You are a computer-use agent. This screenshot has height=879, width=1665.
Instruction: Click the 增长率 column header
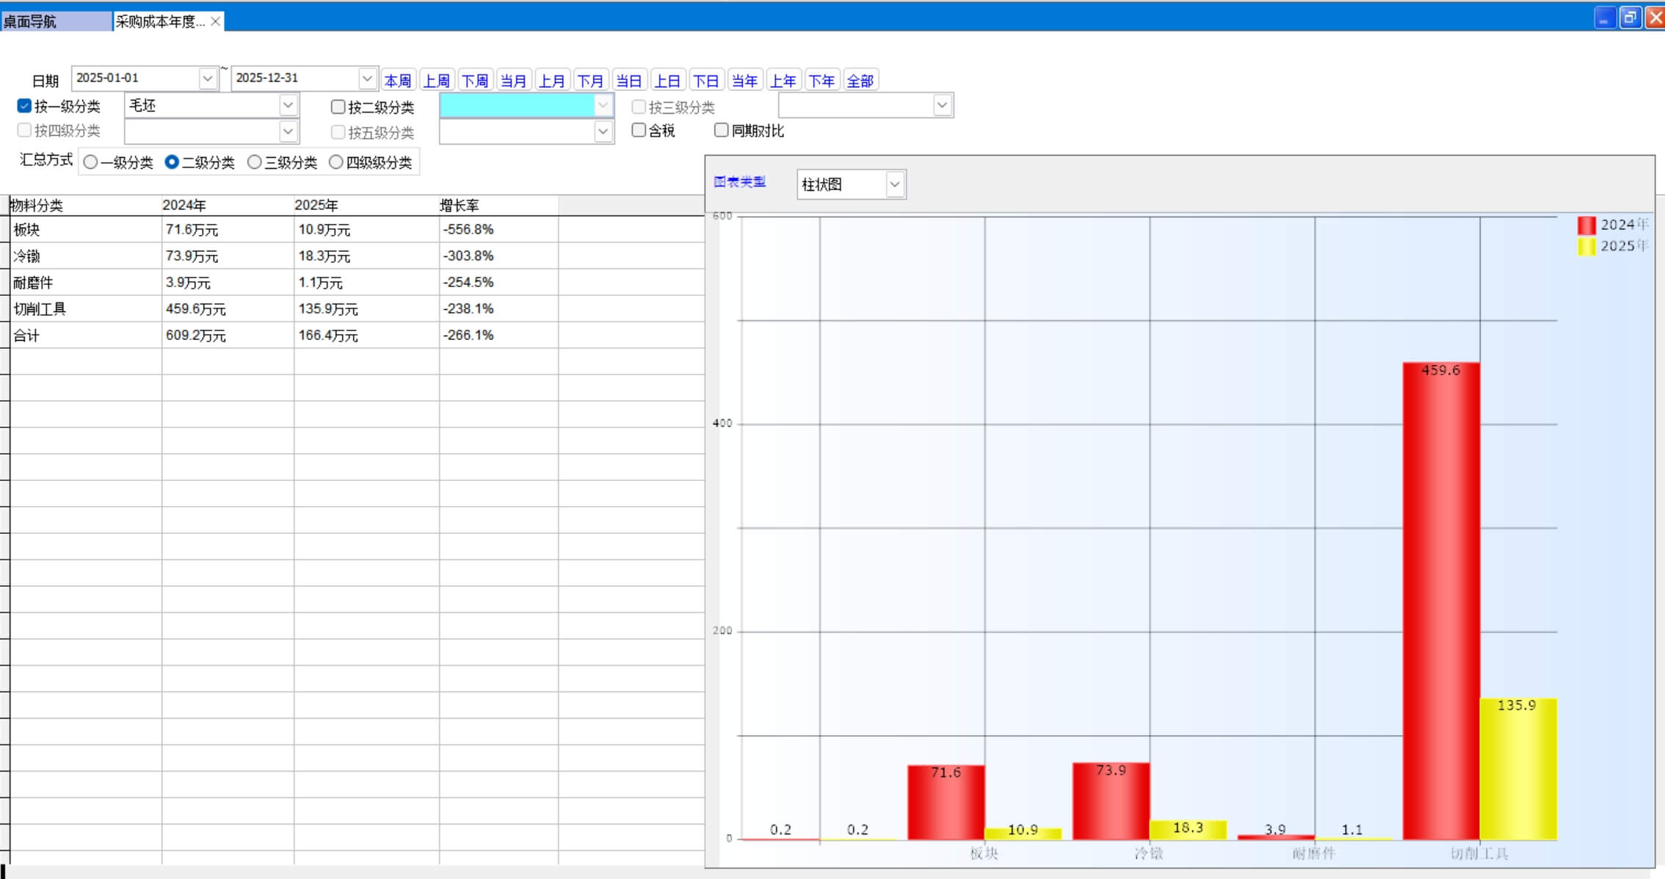[x=460, y=206]
